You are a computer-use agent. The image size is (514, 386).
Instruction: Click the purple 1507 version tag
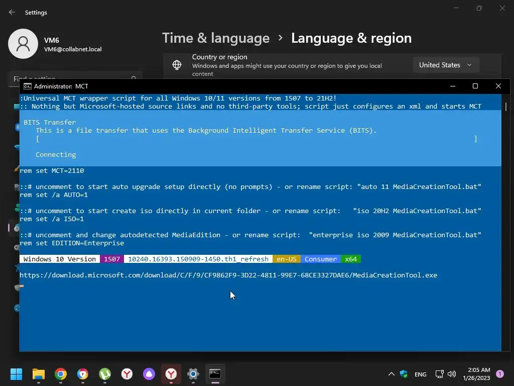pos(112,259)
